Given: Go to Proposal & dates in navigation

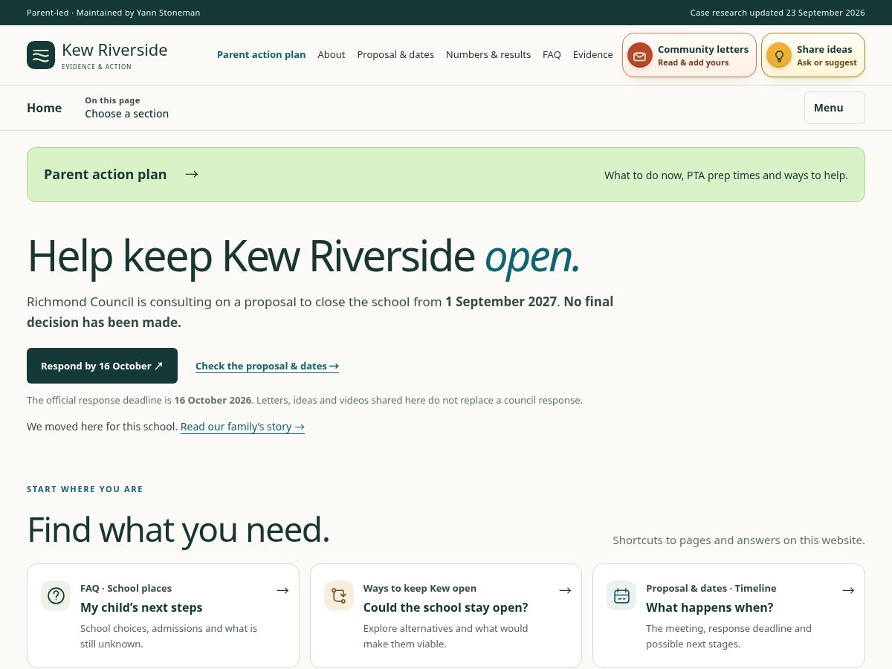Looking at the screenshot, I should (x=395, y=55).
